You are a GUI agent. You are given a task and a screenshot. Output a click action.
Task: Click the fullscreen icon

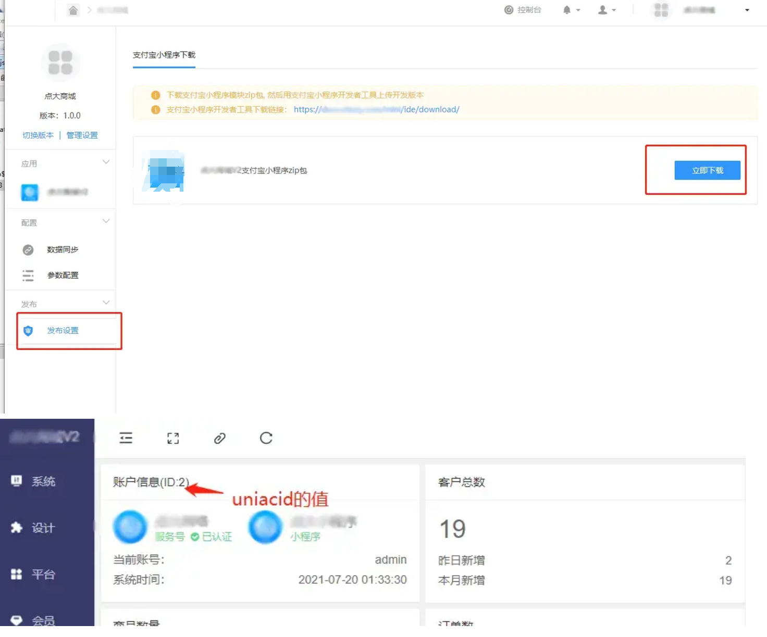click(x=173, y=438)
